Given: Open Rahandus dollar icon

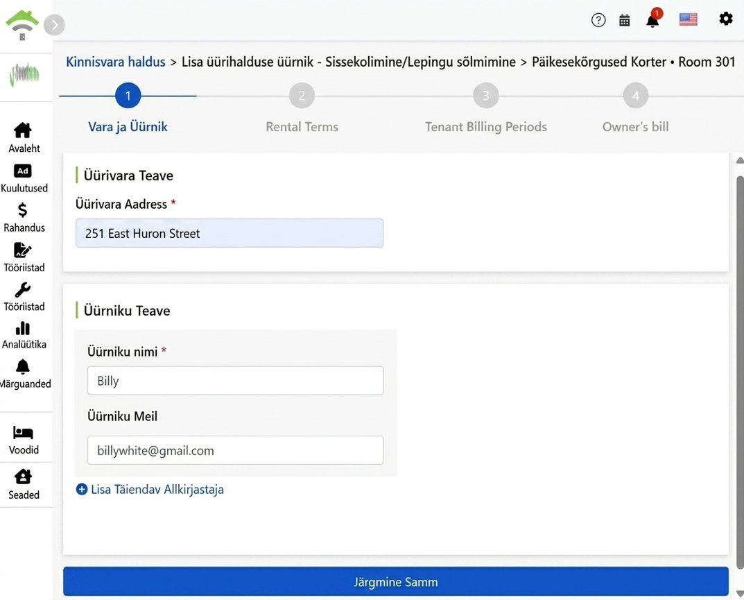Looking at the screenshot, I should (22, 209).
